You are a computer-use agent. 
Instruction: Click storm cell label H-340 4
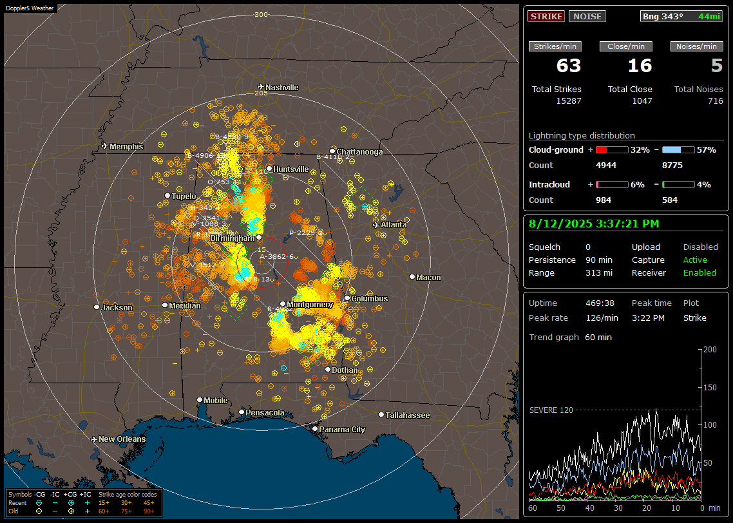(x=205, y=207)
